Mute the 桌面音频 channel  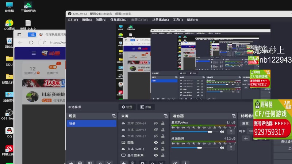[x=222, y=148]
